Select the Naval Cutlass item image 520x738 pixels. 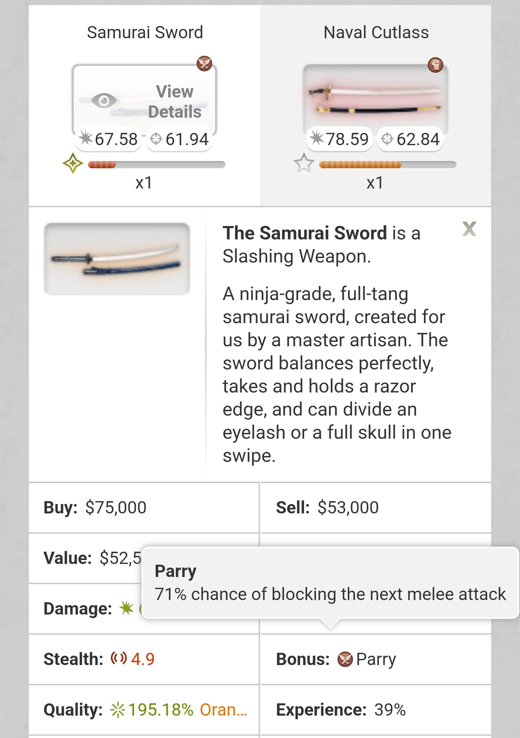coord(375,98)
